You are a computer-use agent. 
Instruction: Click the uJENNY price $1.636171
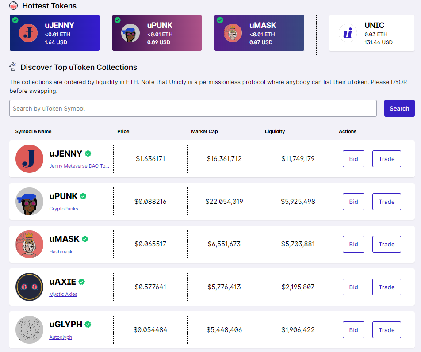coord(150,159)
